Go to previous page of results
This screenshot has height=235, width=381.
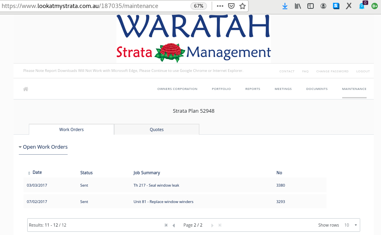pos(174,225)
